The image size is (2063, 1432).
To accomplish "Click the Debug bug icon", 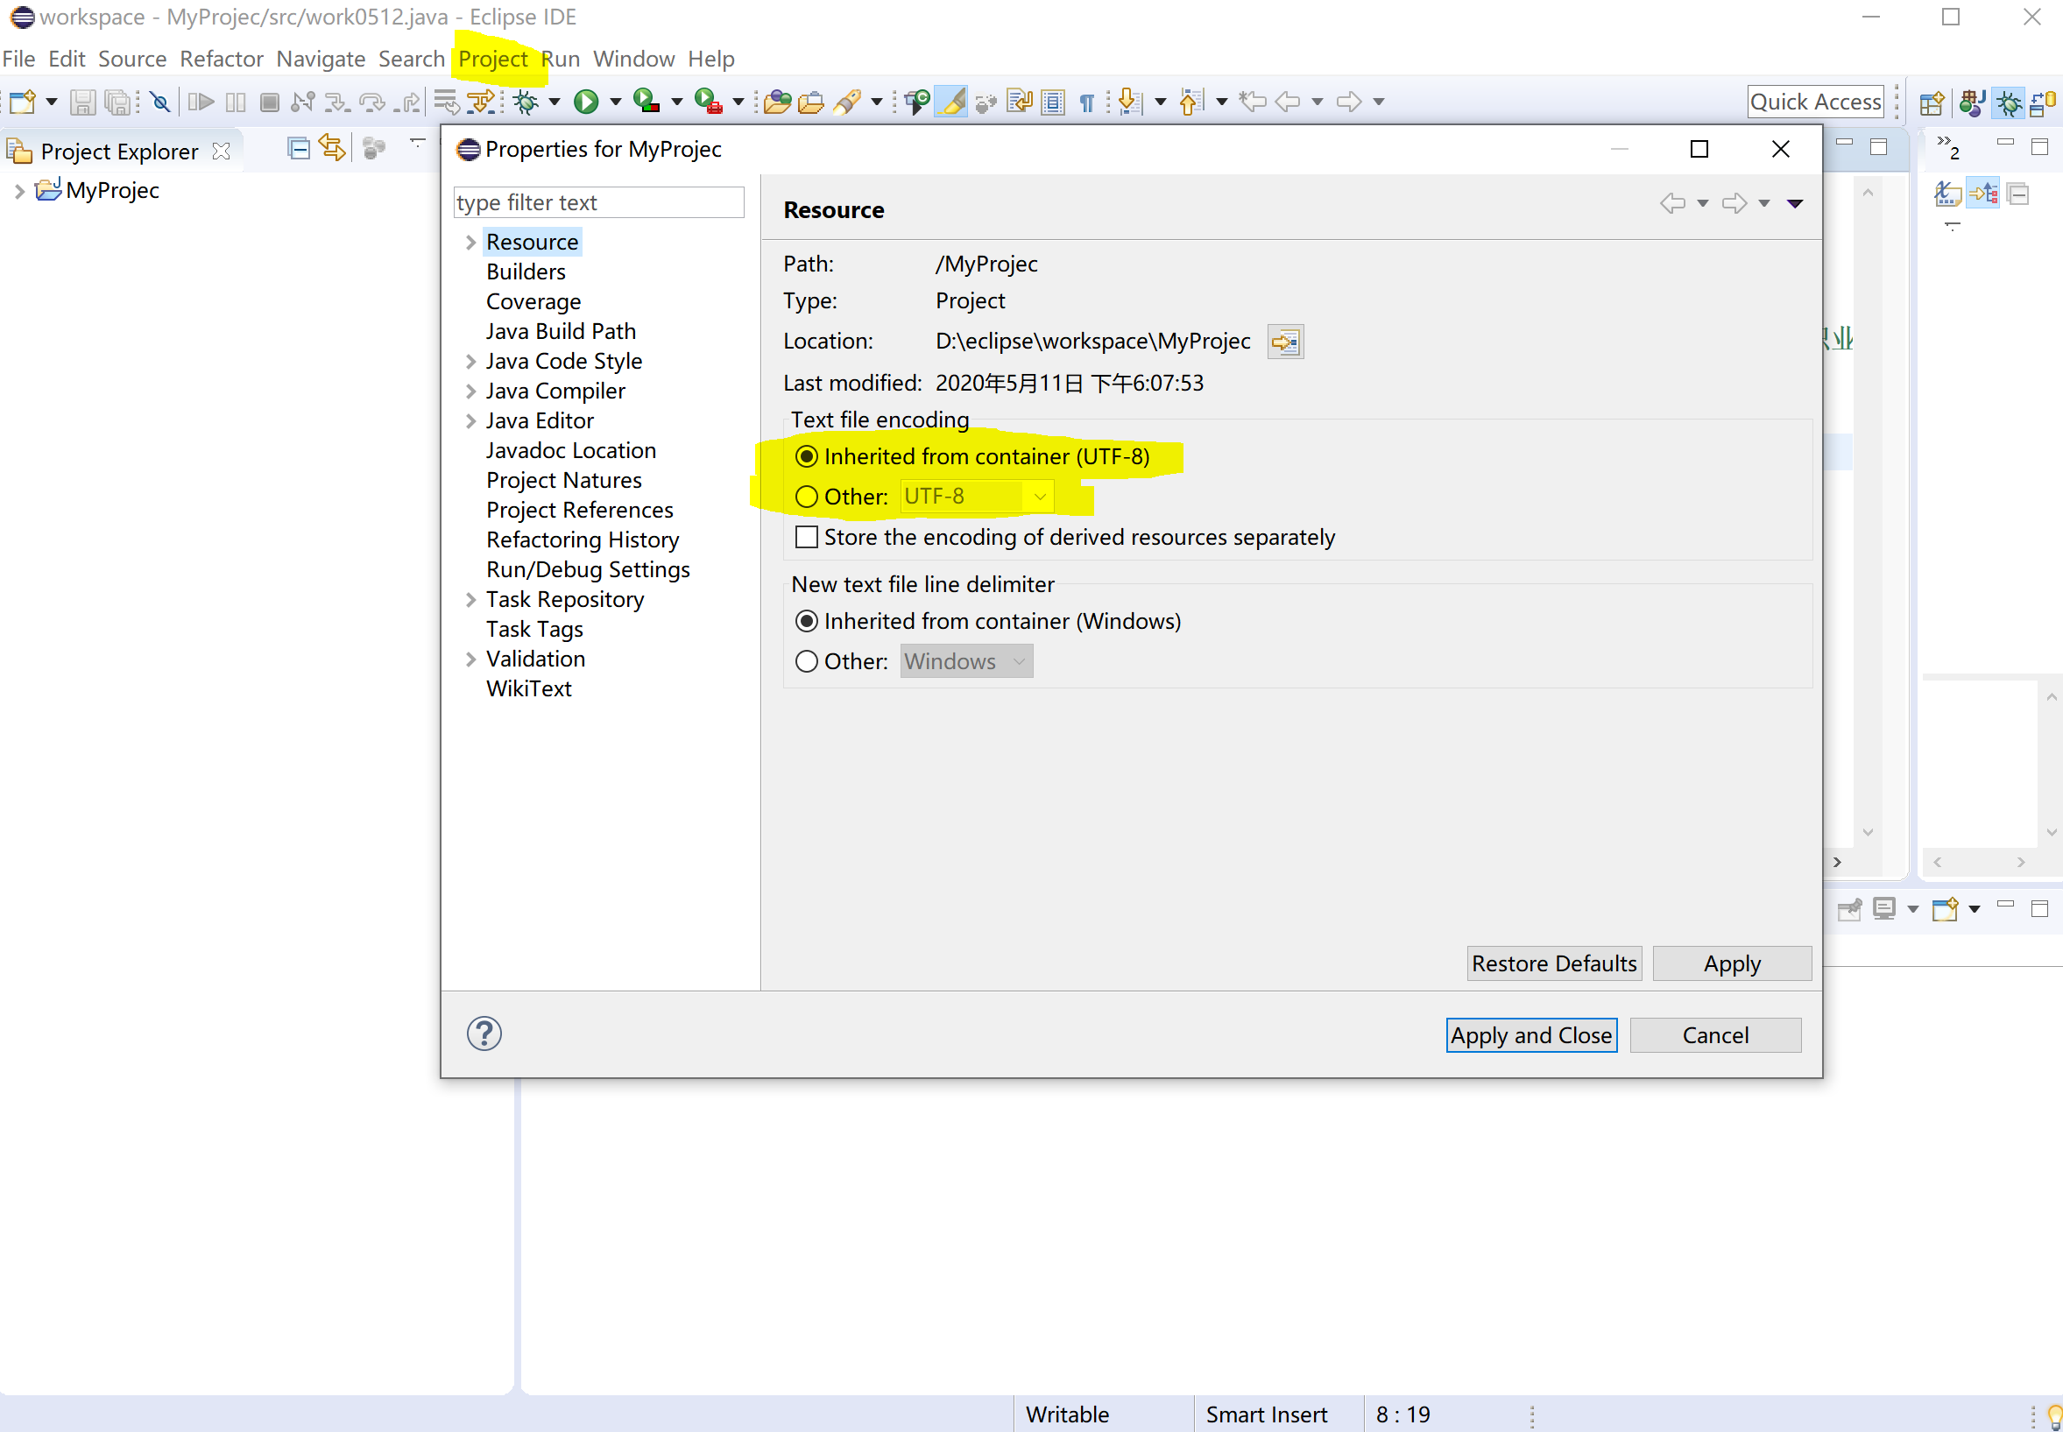I will (x=526, y=102).
